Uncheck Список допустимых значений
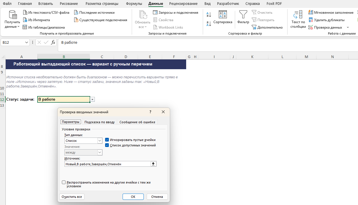The width and height of the screenshot is (358, 205). [107, 145]
